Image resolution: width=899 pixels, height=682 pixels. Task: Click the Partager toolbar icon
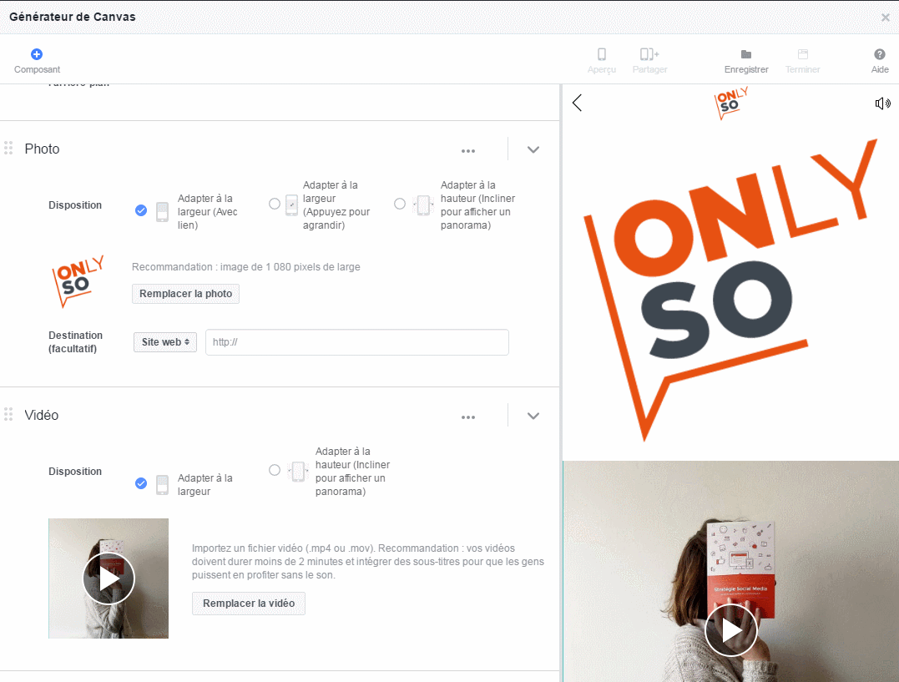[649, 54]
